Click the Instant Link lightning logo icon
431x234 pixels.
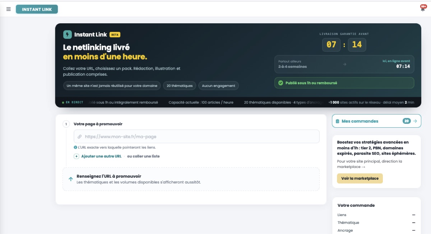(x=68, y=34)
